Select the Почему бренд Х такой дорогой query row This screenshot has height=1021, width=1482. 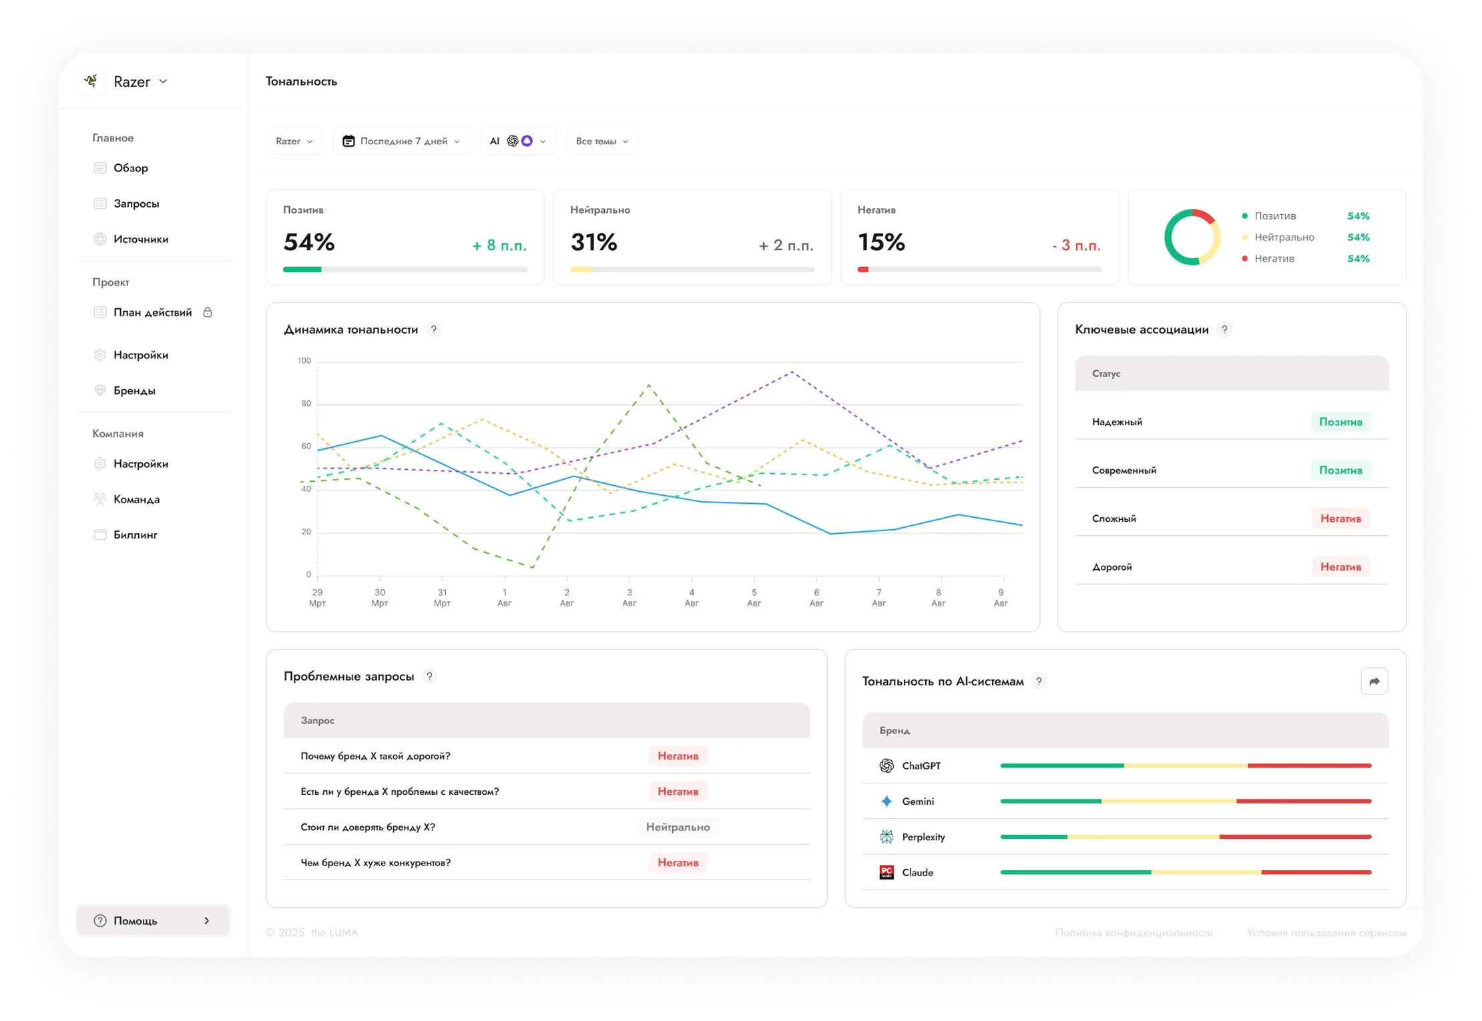click(x=547, y=756)
